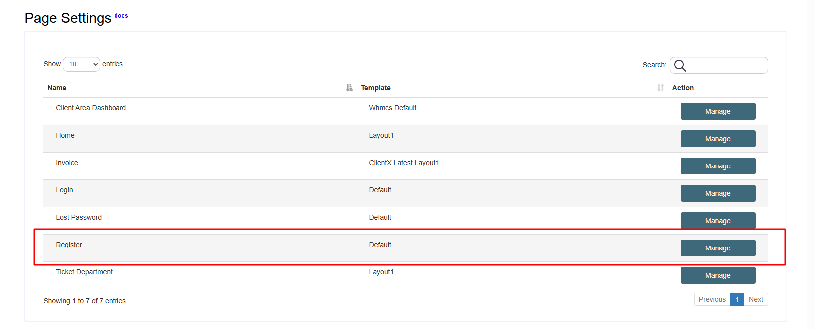Select the Ticket Department row name
Viewport: 815px width, 330px height.
84,272
